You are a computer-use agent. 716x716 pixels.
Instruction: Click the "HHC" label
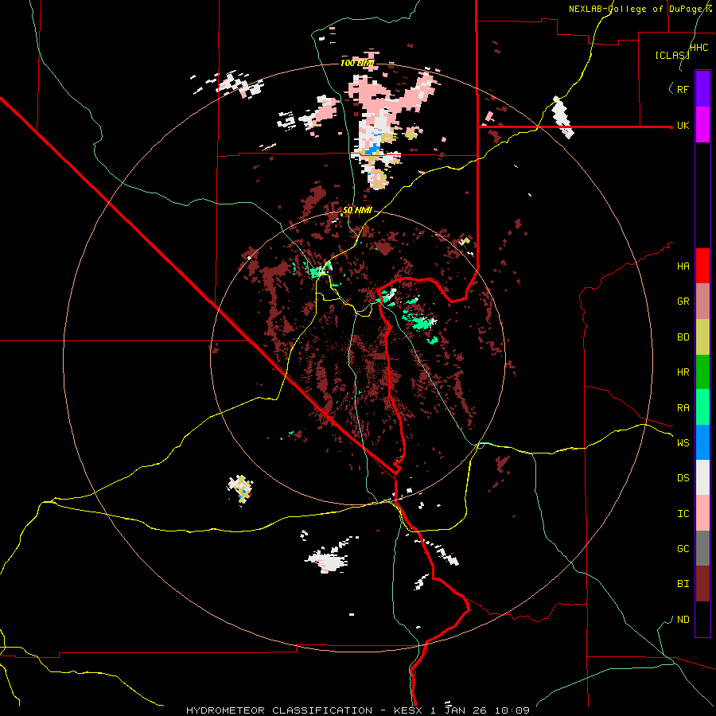pos(699,48)
